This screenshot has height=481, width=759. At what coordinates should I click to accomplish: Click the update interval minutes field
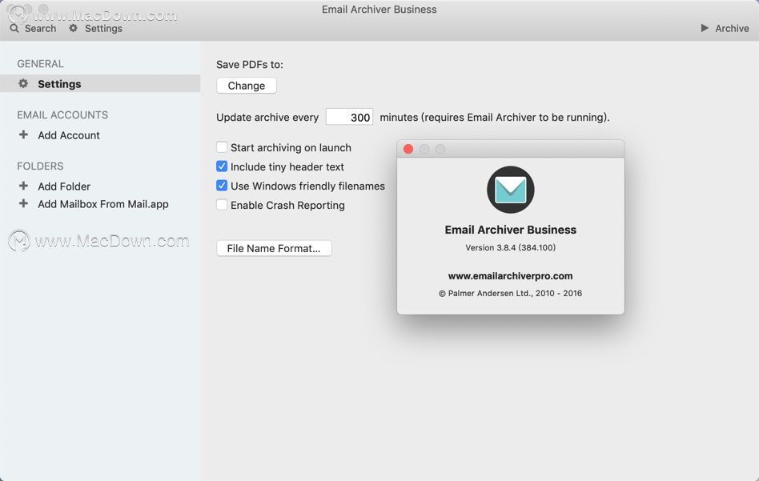(350, 117)
